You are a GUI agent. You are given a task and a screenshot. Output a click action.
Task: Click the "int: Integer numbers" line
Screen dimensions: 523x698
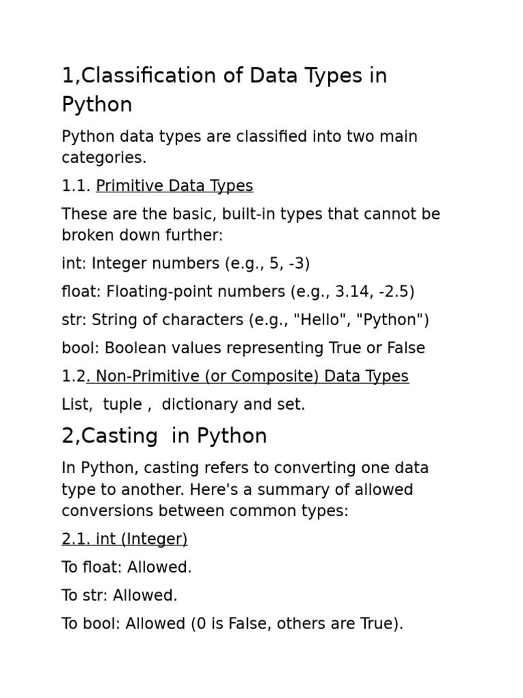coord(186,264)
